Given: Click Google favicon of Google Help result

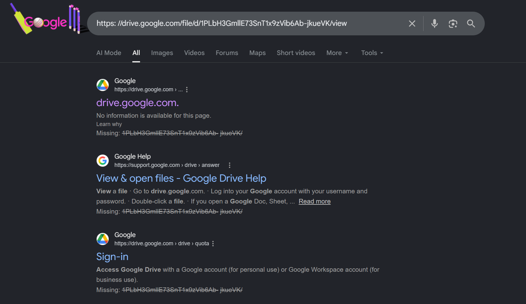Looking at the screenshot, I should 103,160.
